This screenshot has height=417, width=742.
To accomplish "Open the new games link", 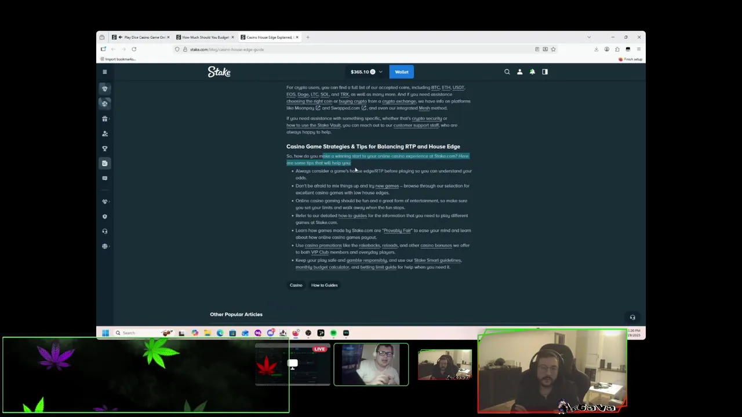I will click(x=387, y=186).
